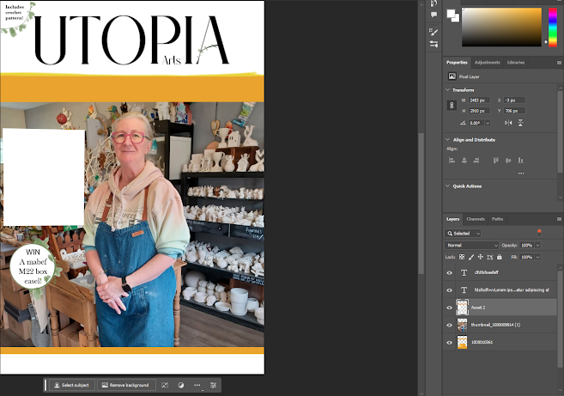Click the H height field
This screenshot has height=396, width=564.
coord(480,111)
